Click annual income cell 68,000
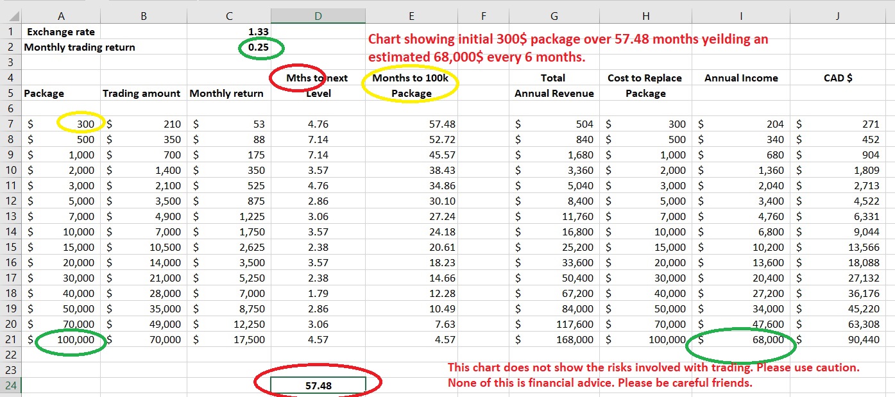This screenshot has height=397, width=895. click(740, 339)
